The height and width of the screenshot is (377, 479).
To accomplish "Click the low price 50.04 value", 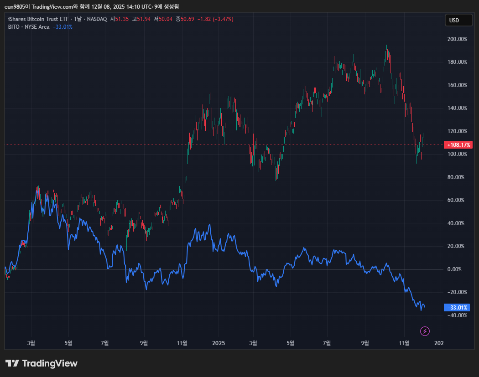I will [x=166, y=19].
